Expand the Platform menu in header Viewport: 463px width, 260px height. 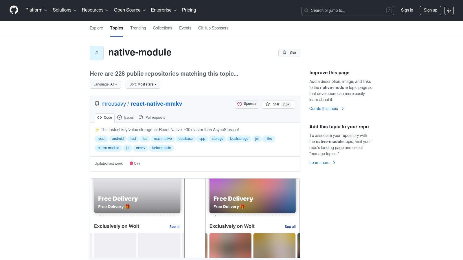36,10
